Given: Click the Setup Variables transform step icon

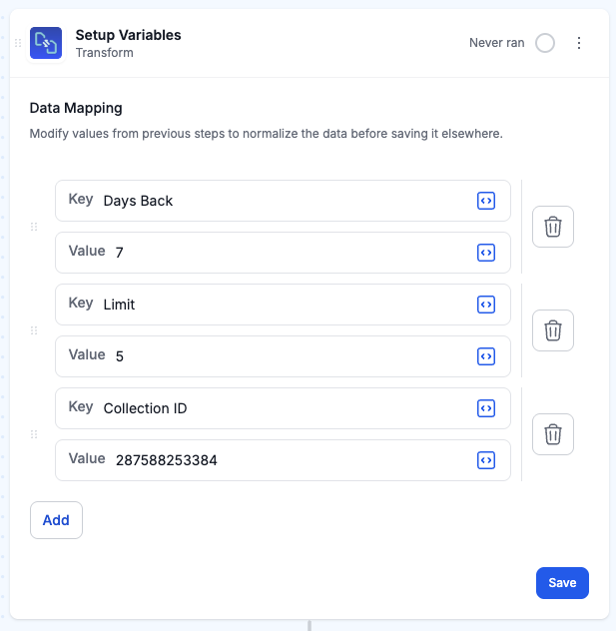Looking at the screenshot, I should (x=46, y=43).
